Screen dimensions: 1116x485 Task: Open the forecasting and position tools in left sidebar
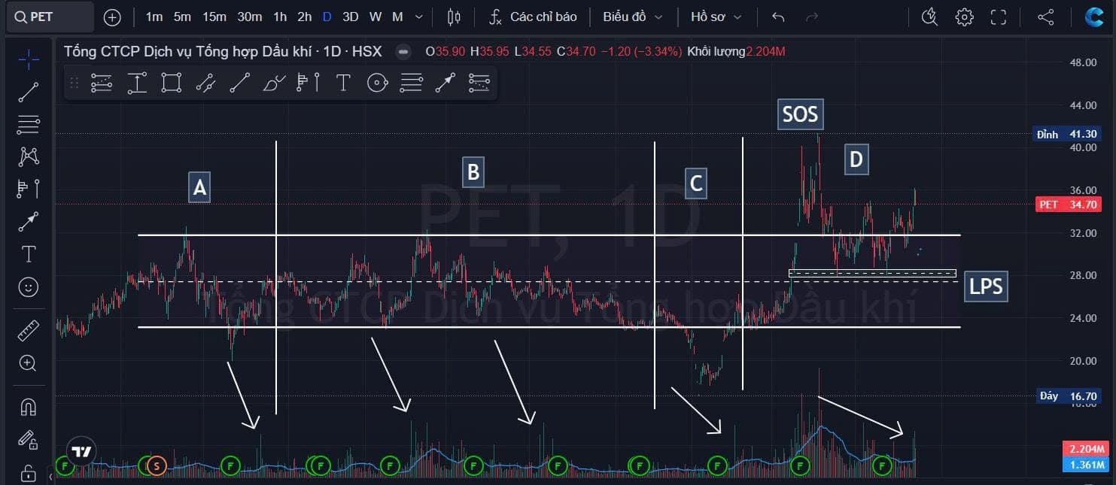29,189
